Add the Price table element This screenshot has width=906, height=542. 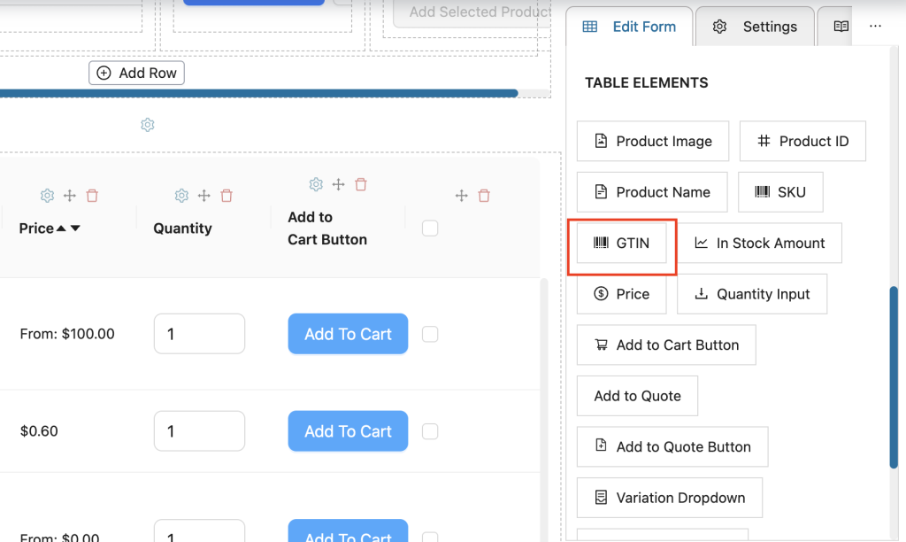pos(622,294)
